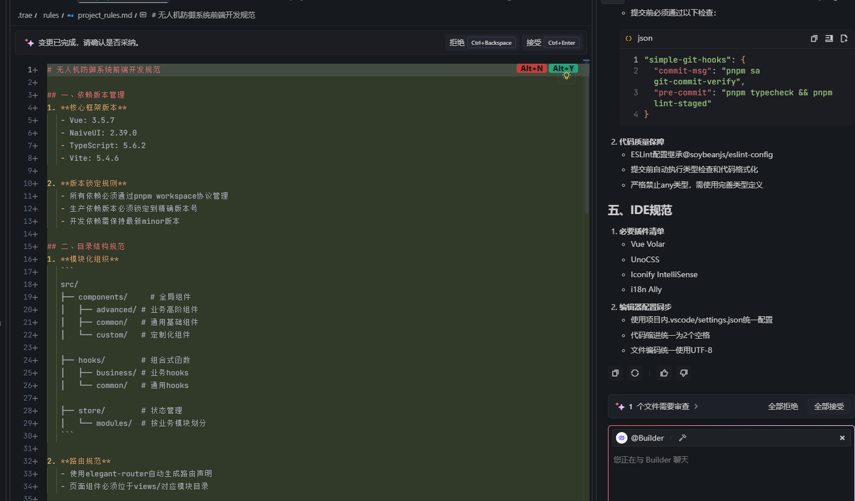855x501 pixels.
Task: Click the Builder agent avatar
Action: [x=622, y=438]
